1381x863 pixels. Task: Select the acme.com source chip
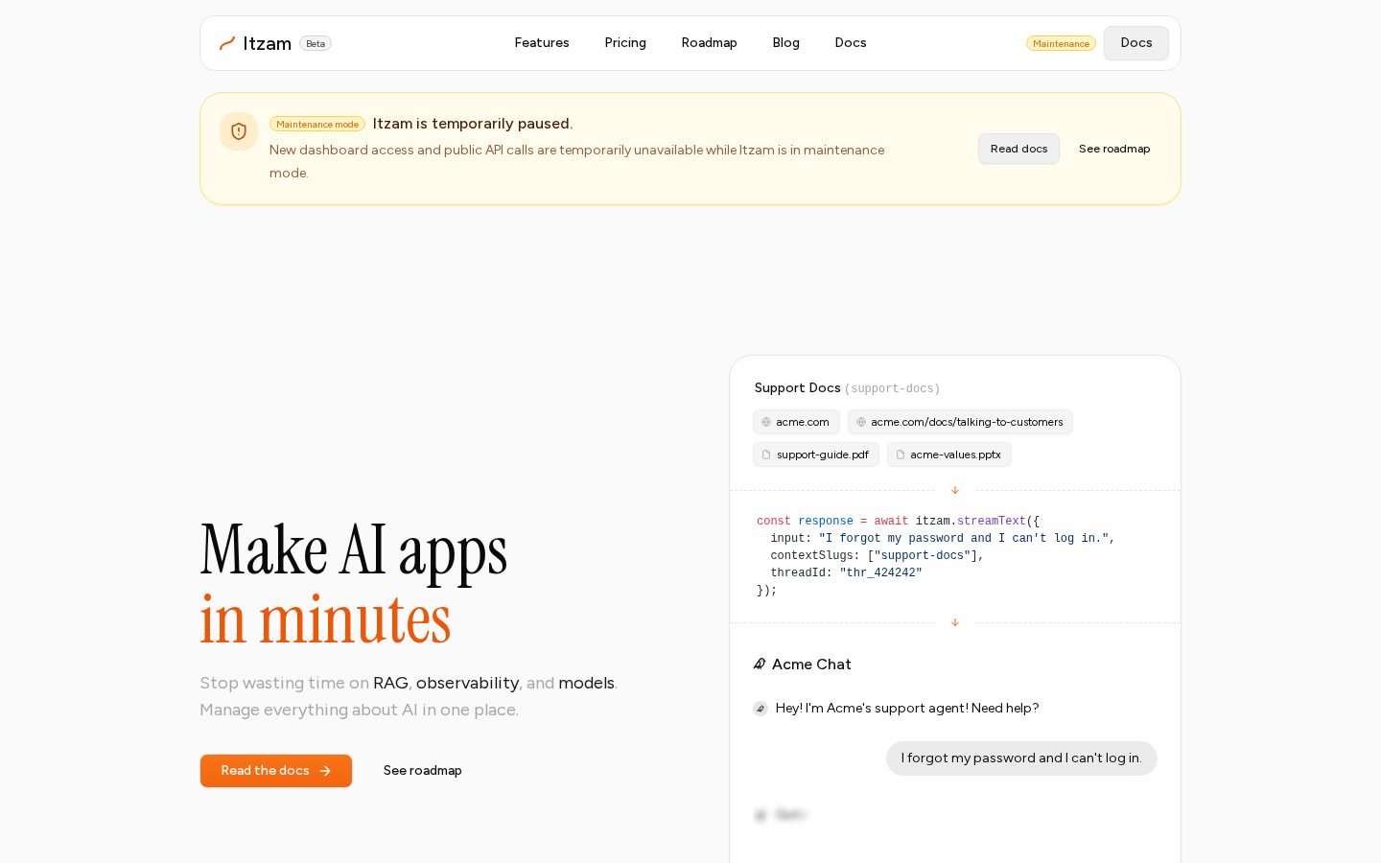pos(797,422)
